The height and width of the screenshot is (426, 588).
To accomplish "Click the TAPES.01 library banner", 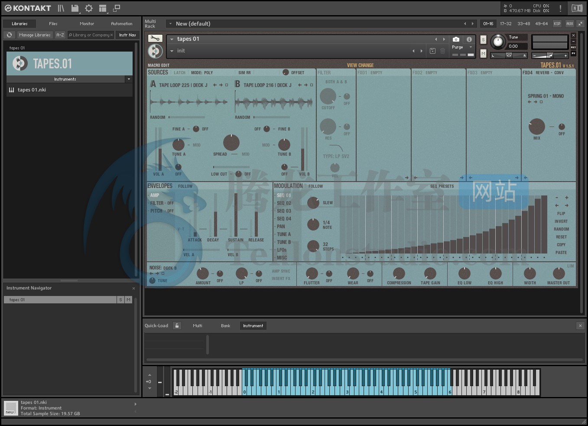I will coord(69,64).
